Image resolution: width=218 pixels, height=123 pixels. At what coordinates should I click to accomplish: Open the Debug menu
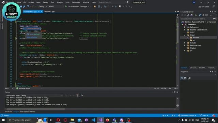46,2
